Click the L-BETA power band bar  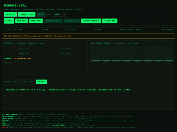(x=137, y=53)
